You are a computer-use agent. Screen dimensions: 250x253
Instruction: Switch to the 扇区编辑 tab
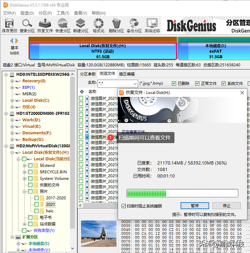tap(127, 74)
